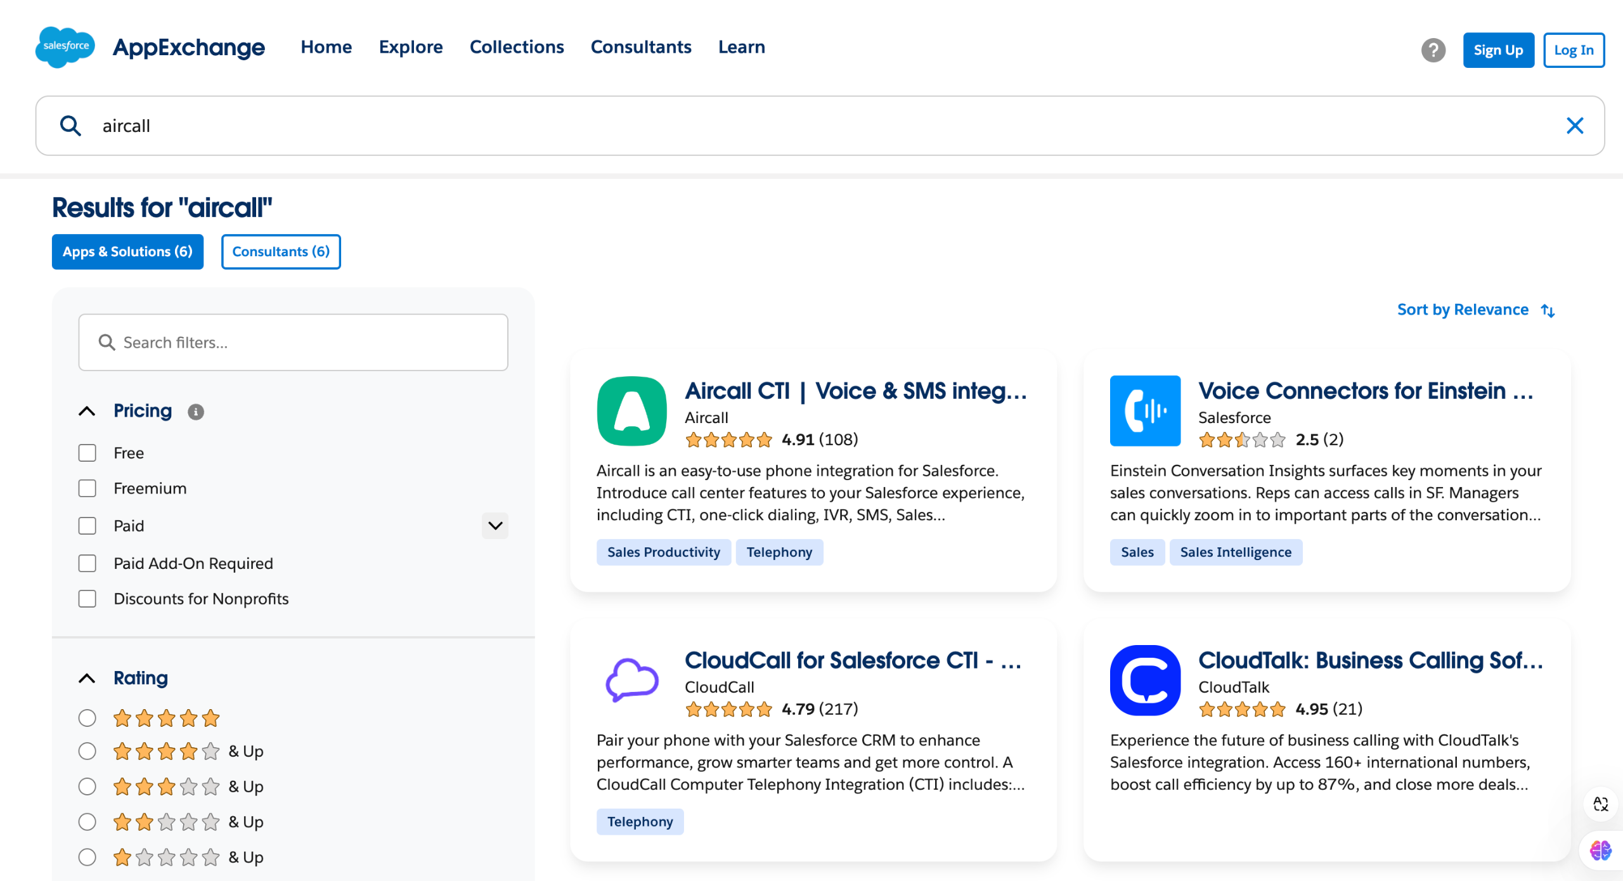The height and width of the screenshot is (881, 1623).
Task: Open the help question mark icon
Action: pyautogui.click(x=1433, y=50)
